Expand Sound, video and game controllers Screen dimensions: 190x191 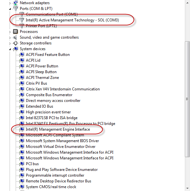10,38
